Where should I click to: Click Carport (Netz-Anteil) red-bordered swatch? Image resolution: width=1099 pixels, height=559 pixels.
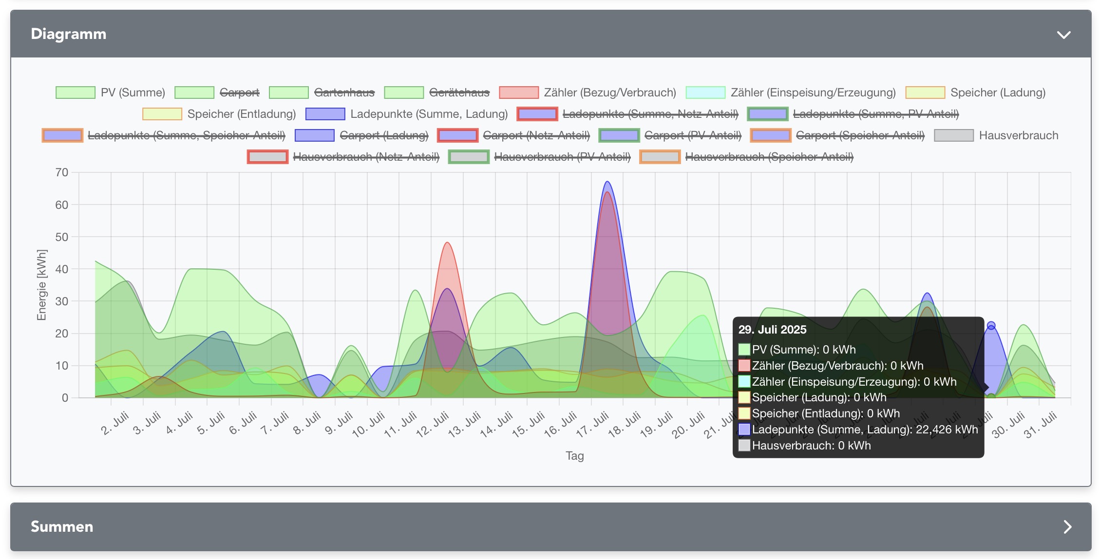(457, 135)
